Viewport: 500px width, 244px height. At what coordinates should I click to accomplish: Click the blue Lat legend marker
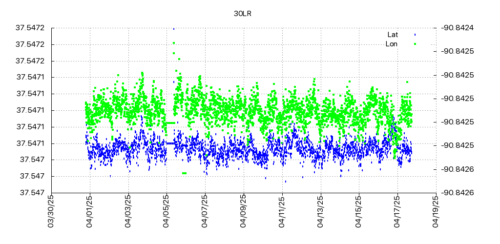point(415,35)
